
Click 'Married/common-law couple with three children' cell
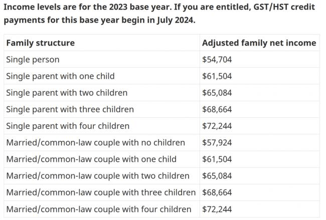[x=101, y=192]
